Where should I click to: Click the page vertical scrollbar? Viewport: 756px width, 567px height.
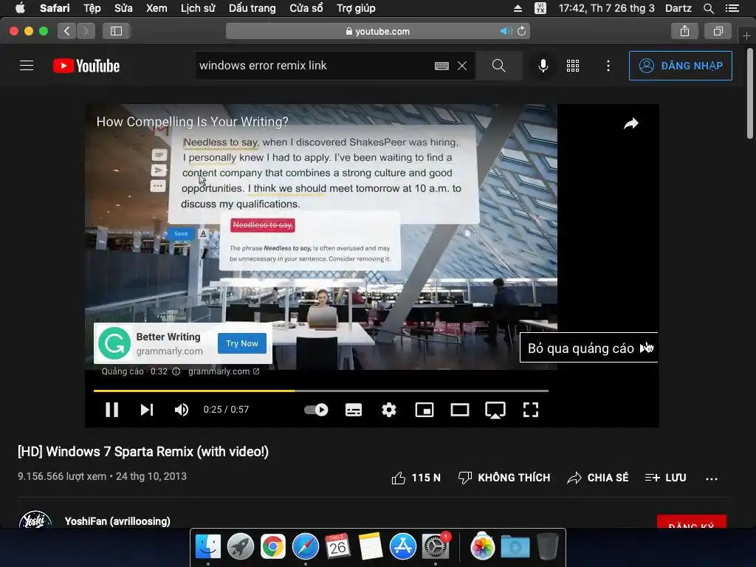(x=750, y=92)
